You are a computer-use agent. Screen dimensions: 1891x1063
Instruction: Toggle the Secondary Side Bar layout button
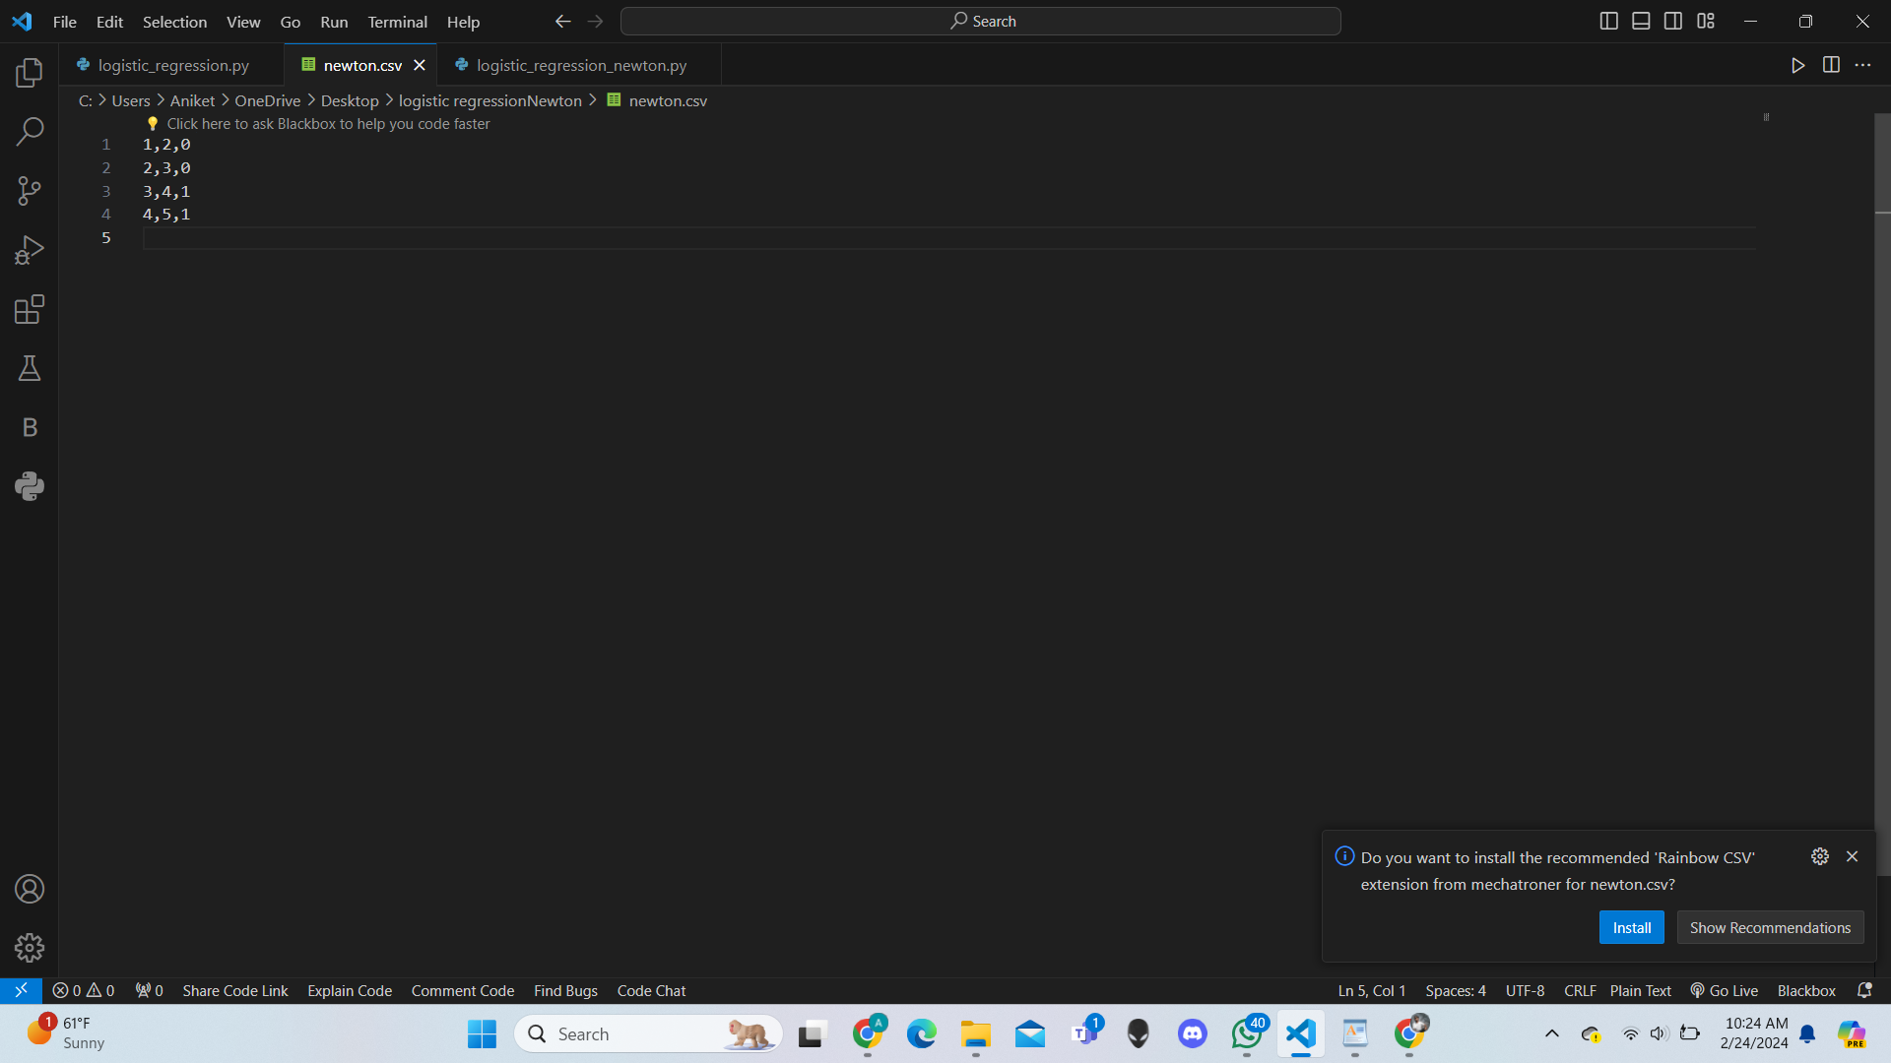point(1673,21)
